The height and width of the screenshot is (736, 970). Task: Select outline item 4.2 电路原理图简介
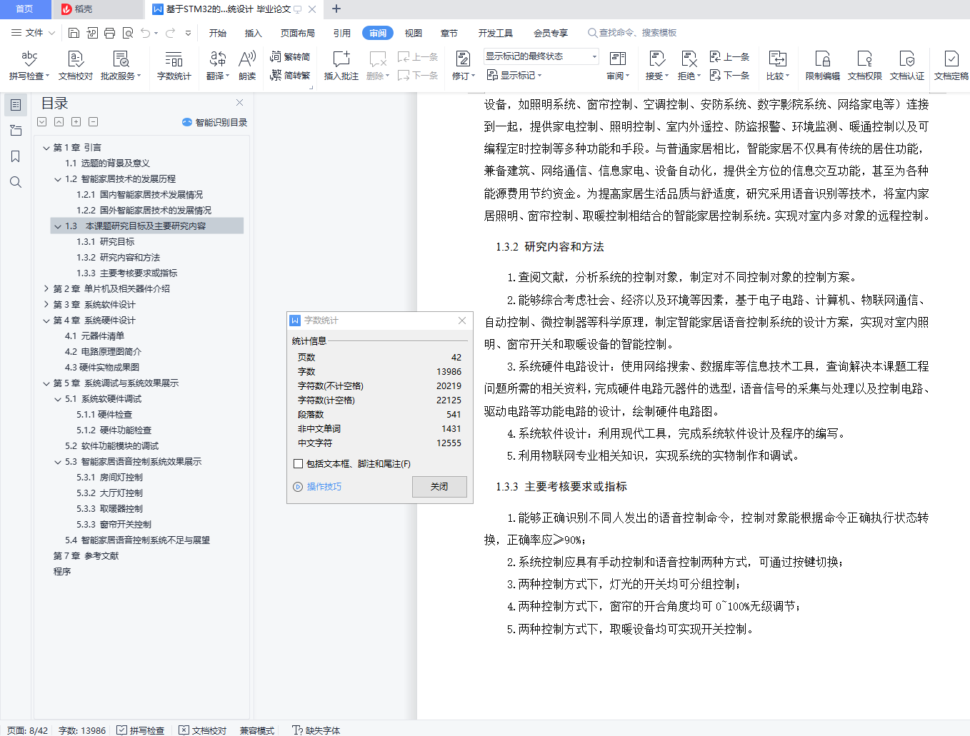(104, 352)
